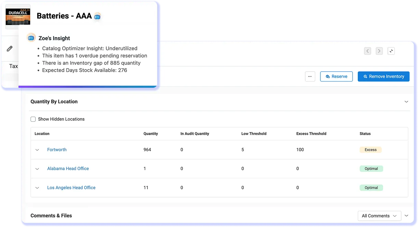
Task: Click Zoe's Insight avatar icon
Action: click(x=31, y=38)
